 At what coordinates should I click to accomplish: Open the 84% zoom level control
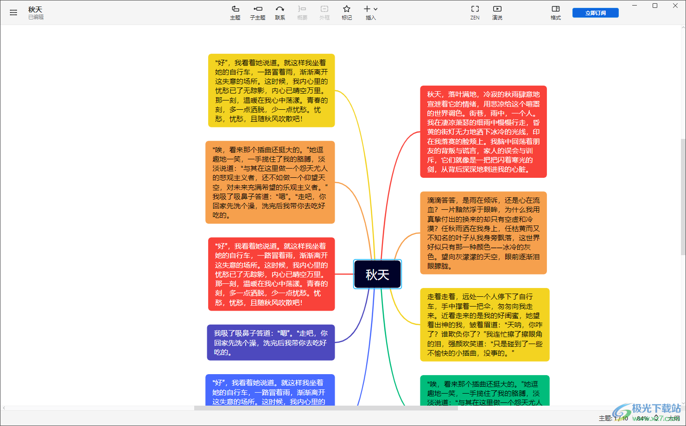pyautogui.click(x=648, y=418)
